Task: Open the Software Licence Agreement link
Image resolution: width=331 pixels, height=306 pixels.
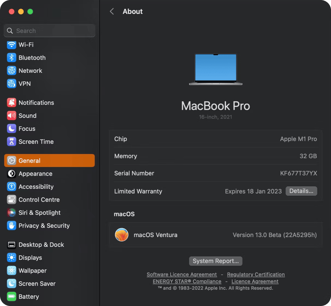Action: tap(182, 274)
